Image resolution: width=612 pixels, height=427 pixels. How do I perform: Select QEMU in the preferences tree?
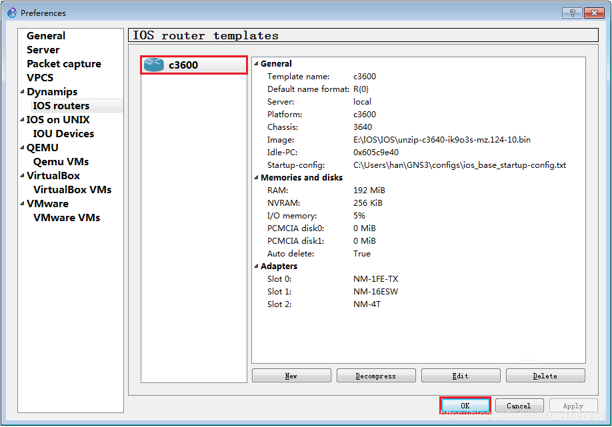click(x=43, y=148)
